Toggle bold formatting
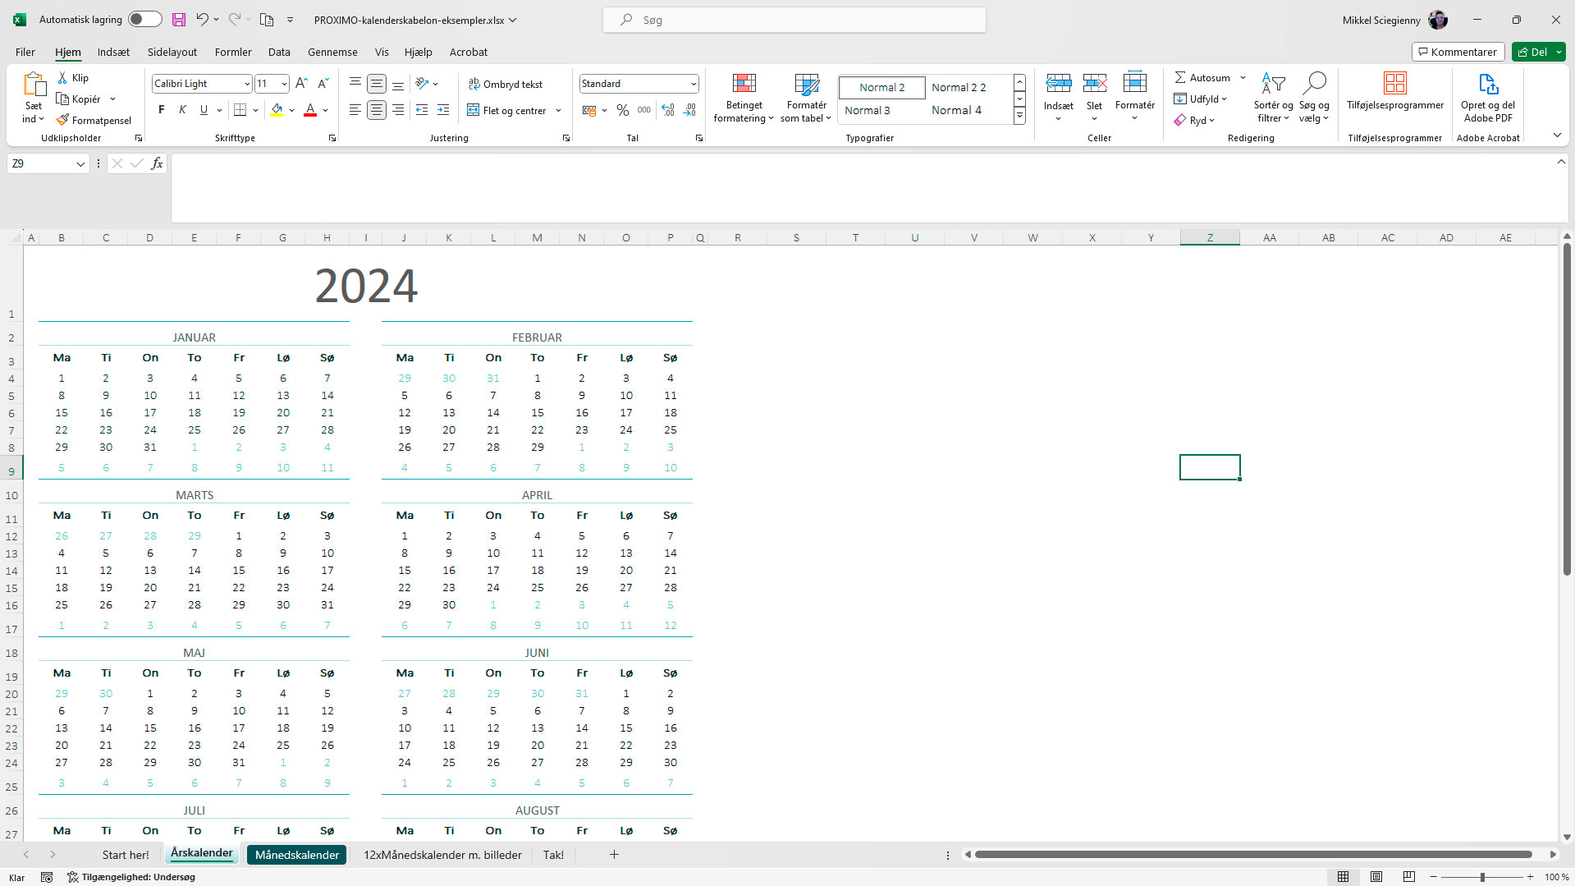1575x886 pixels. pos(161,108)
